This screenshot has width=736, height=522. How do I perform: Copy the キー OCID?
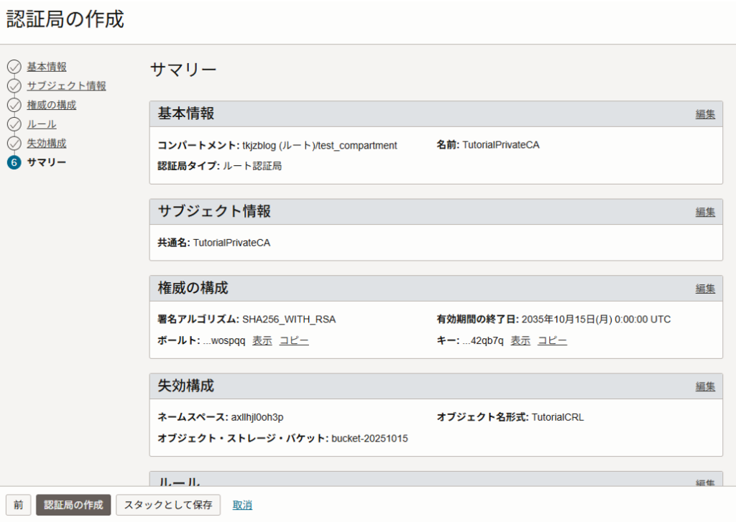click(552, 341)
